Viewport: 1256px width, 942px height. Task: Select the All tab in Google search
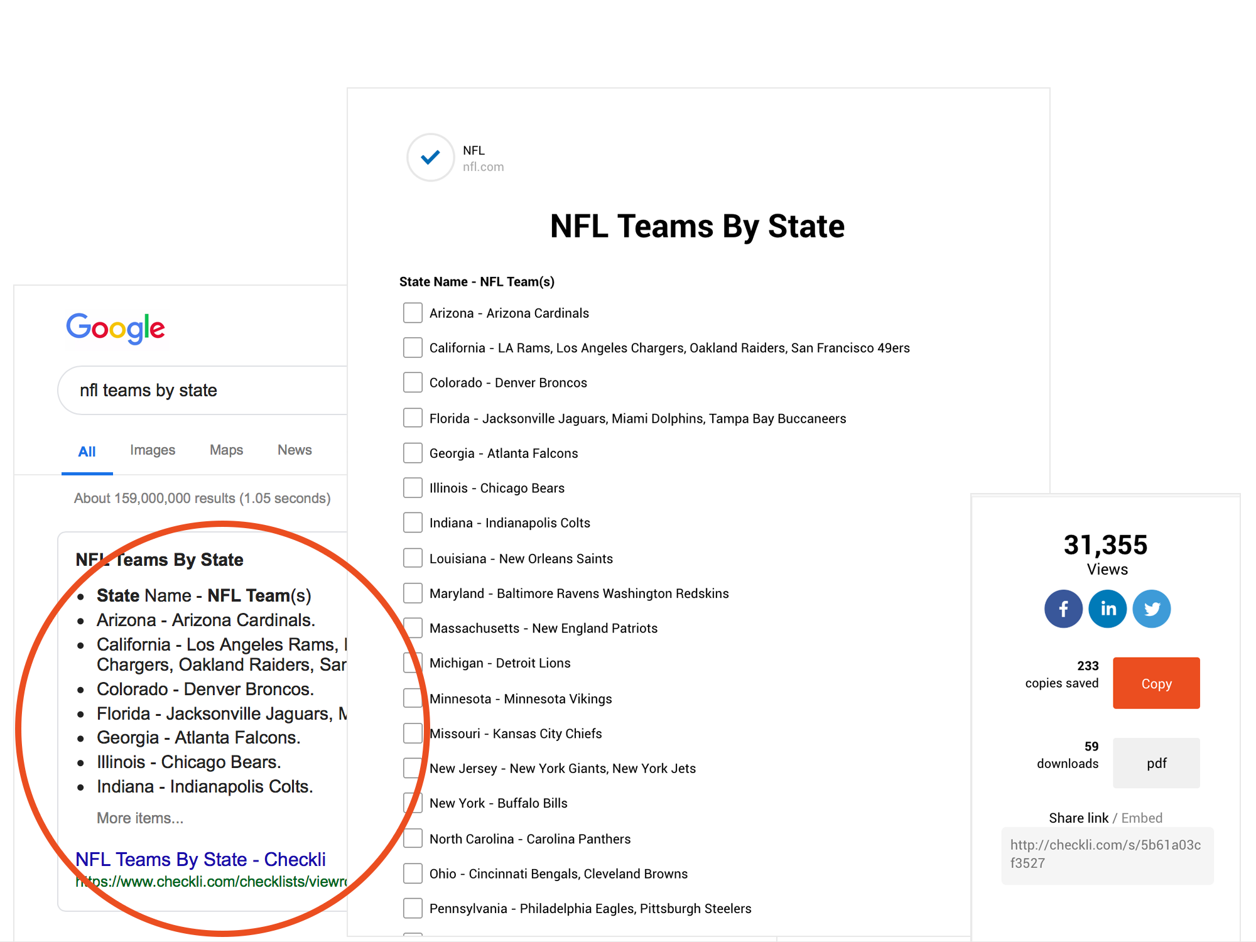click(87, 452)
